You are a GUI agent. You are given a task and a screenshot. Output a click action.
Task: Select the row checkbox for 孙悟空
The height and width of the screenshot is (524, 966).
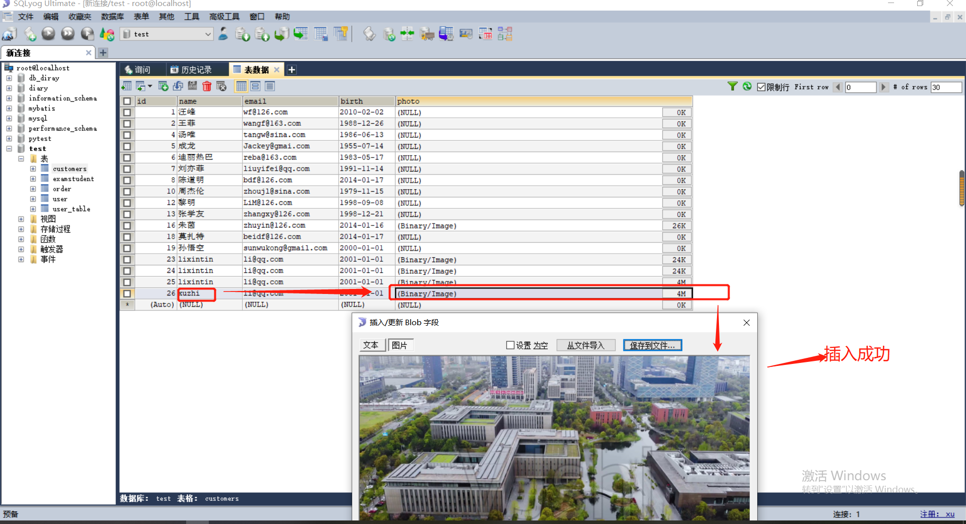(127, 248)
